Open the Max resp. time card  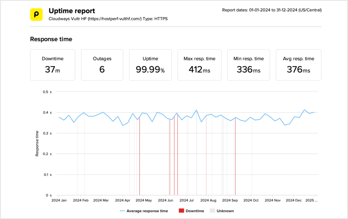tap(199, 65)
